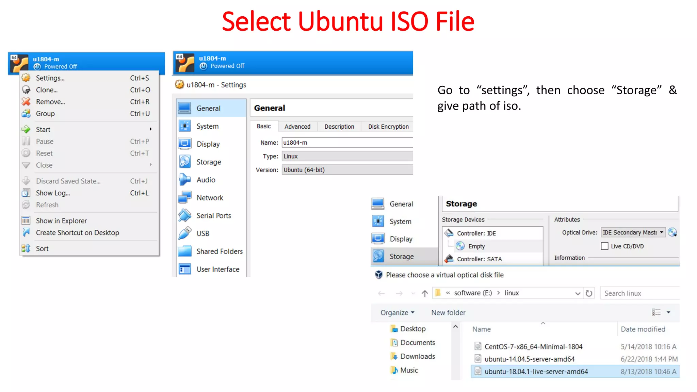This screenshot has width=697, height=392.
Task: Select Display monitor icon in middle settings sidebar
Action: pyautogui.click(x=184, y=144)
